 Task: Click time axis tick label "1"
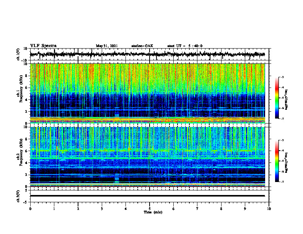[x=54, y=209]
